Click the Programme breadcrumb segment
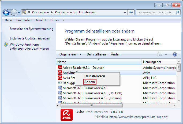This screenshot has width=183, height=124. (40, 12)
